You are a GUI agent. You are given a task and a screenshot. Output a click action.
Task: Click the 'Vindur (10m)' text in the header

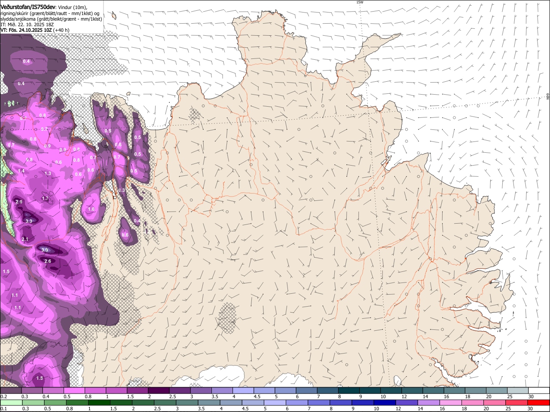(x=73, y=7)
